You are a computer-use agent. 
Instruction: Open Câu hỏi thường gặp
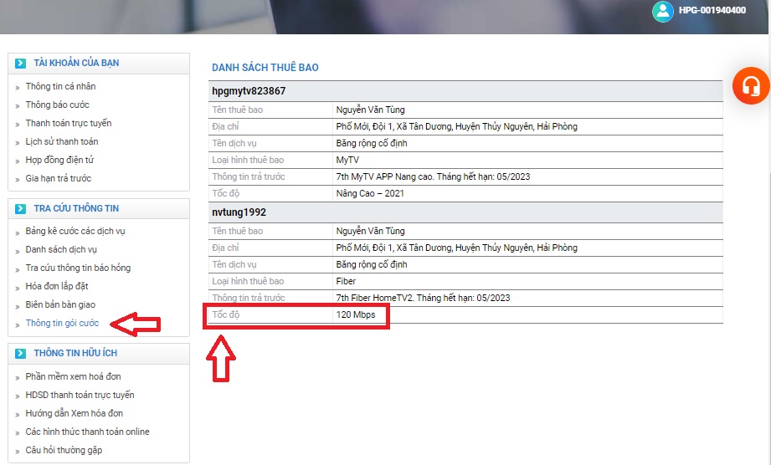coord(64,450)
